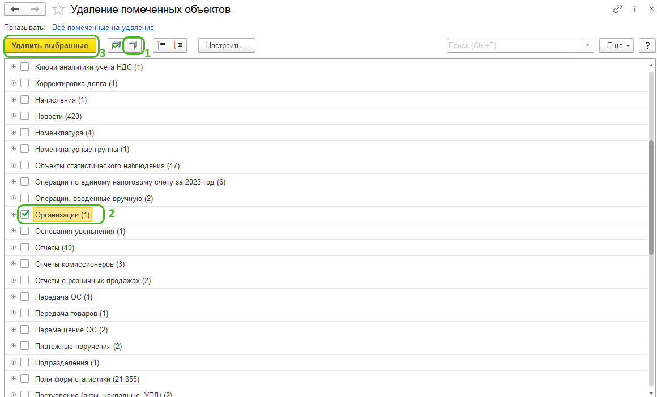Click the back navigation arrow
This screenshot has width=657, height=397.
pos(15,10)
